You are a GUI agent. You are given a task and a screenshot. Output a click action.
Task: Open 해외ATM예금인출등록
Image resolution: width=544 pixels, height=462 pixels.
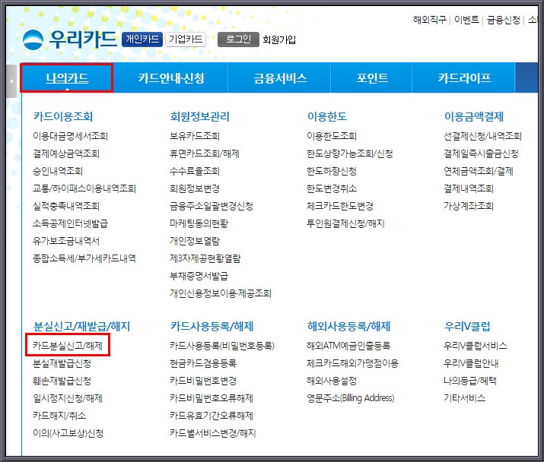click(x=348, y=346)
